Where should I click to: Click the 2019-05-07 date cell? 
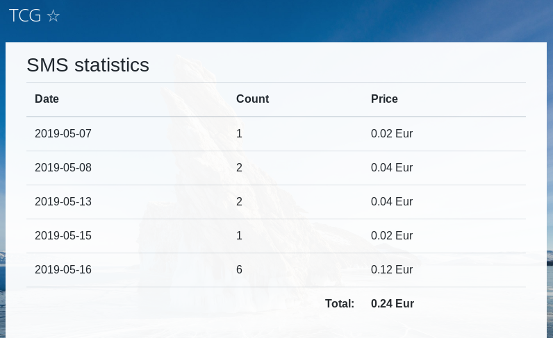(63, 133)
